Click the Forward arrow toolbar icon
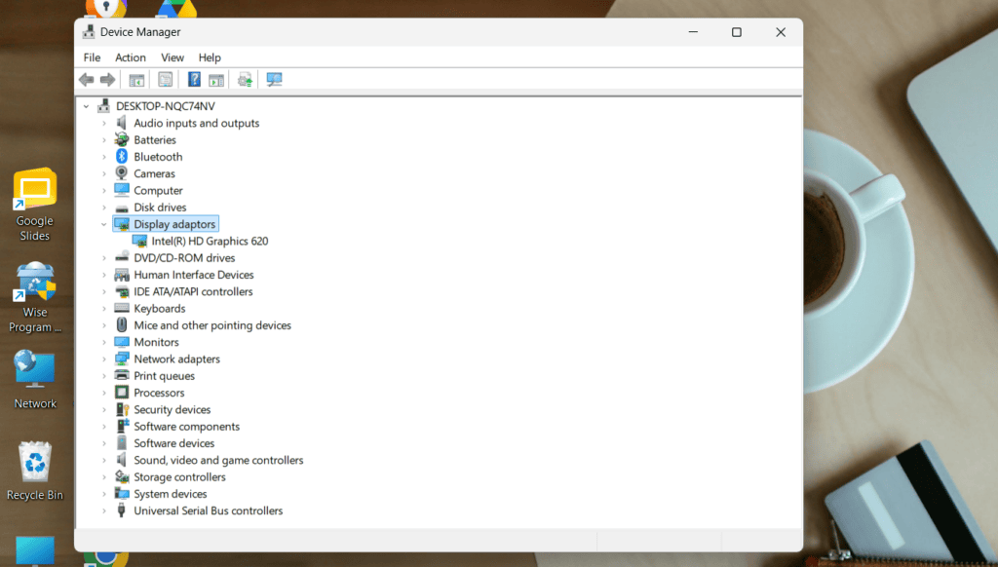The image size is (998, 567). [107, 80]
